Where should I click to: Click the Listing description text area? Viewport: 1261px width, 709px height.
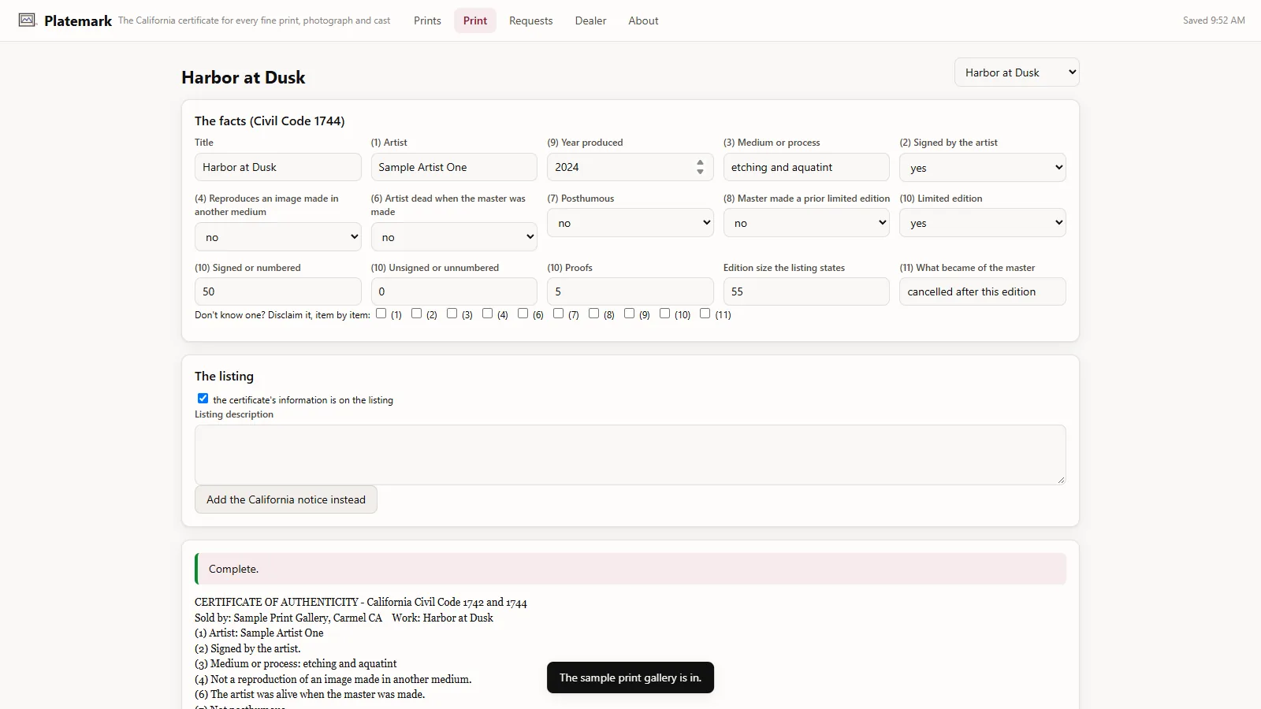pos(630,455)
